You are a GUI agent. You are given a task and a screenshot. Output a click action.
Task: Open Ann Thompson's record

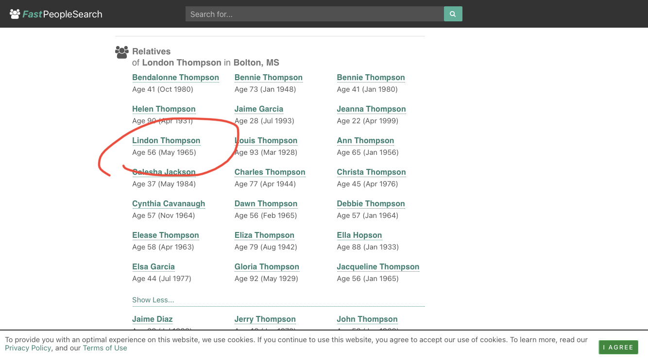[366, 141]
